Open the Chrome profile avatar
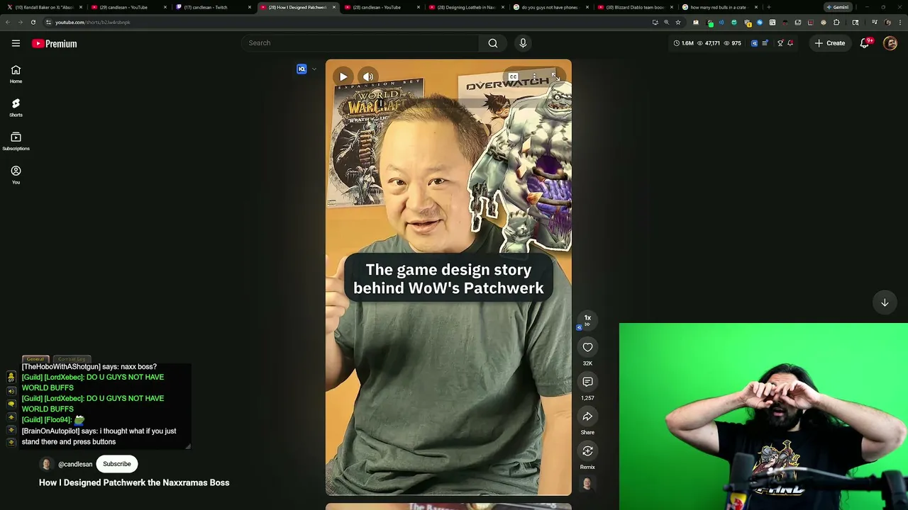Screen dimensions: 908x510 pos(887,22)
